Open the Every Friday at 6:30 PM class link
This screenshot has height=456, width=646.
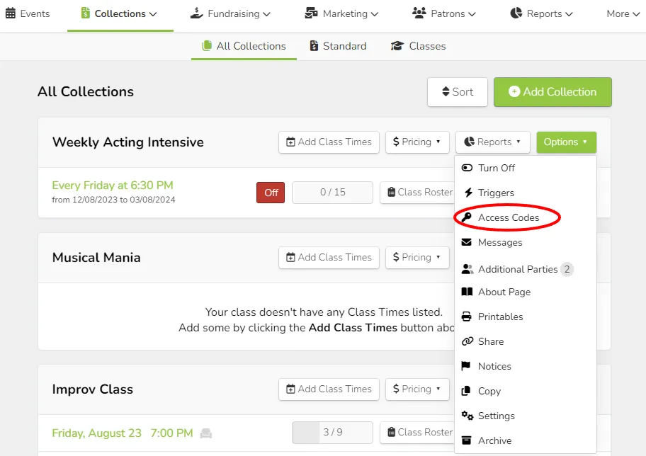point(113,186)
